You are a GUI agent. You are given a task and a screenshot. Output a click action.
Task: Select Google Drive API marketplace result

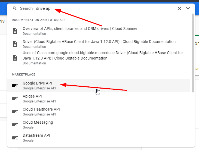pos(99,85)
